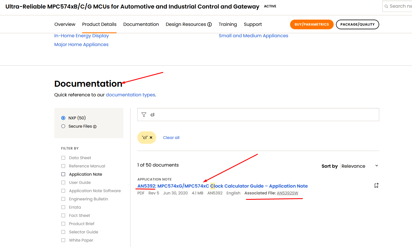The image size is (412, 247).
Task: Click the magnifier icon in the top search field
Action: click(x=387, y=6)
